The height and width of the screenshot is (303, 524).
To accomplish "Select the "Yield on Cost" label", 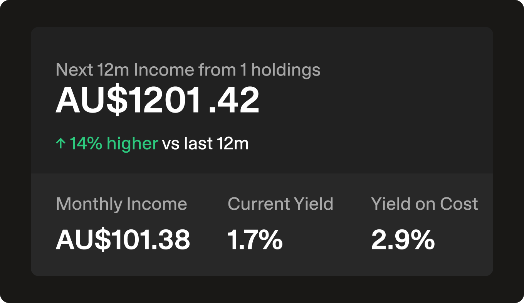I will pos(424,204).
